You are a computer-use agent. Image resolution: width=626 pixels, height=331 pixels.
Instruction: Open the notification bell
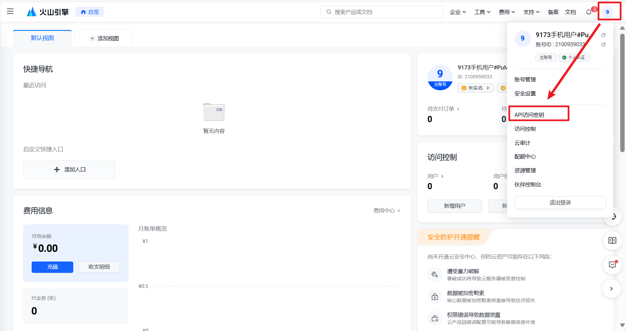(589, 12)
